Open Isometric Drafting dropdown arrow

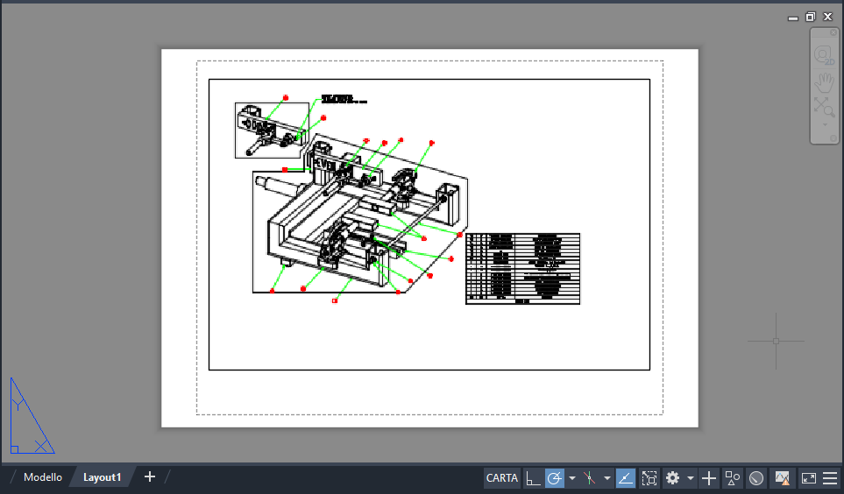click(607, 478)
